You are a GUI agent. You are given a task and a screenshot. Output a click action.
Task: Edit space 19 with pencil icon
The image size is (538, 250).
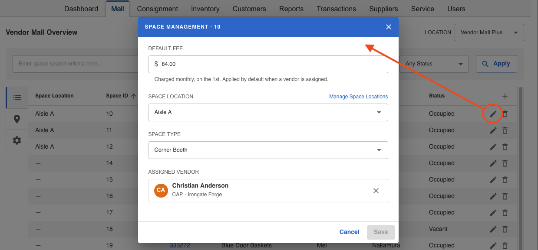[493, 246]
